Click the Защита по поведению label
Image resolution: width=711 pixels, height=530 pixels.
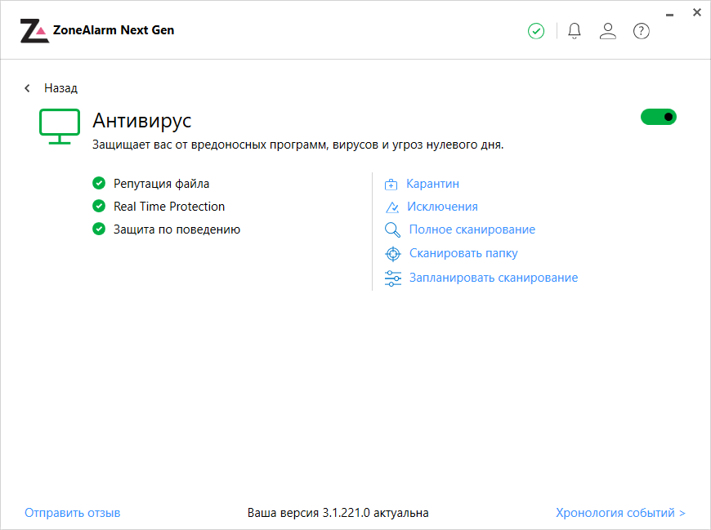click(x=177, y=229)
